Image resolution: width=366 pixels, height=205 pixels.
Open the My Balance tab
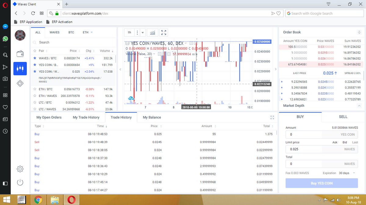(152, 117)
